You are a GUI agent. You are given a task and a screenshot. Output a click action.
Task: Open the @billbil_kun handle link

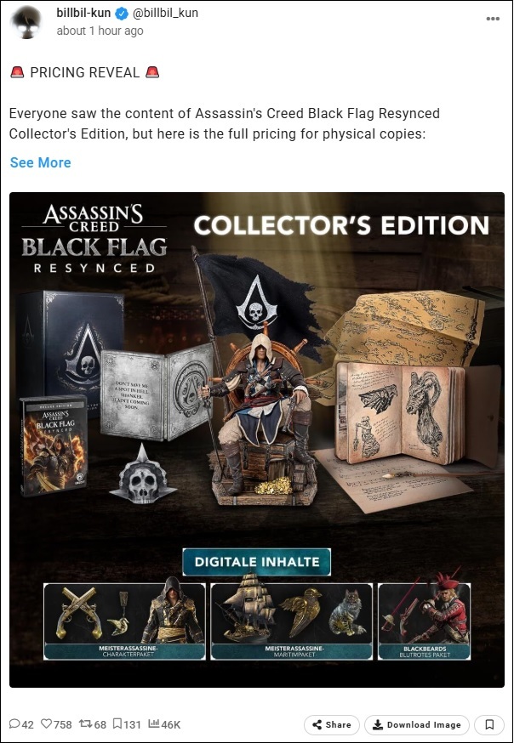(x=164, y=14)
